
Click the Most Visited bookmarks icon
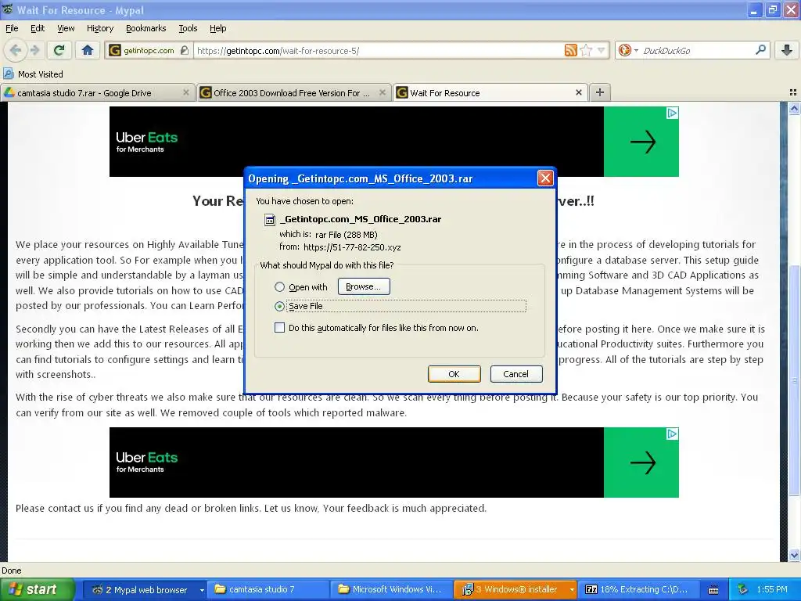(8, 74)
